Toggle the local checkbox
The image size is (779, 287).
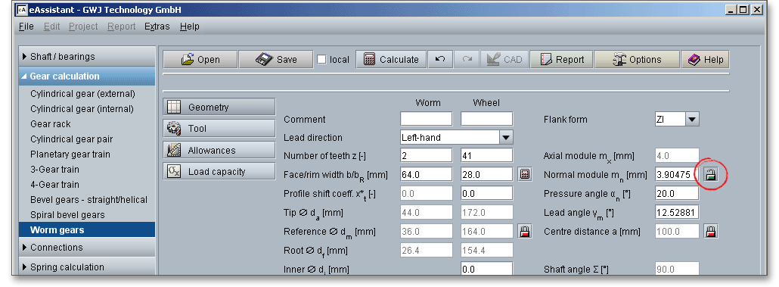coord(322,60)
